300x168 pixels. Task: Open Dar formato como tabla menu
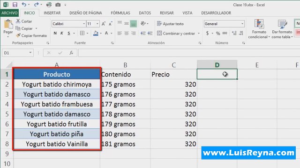click(x=282, y=29)
